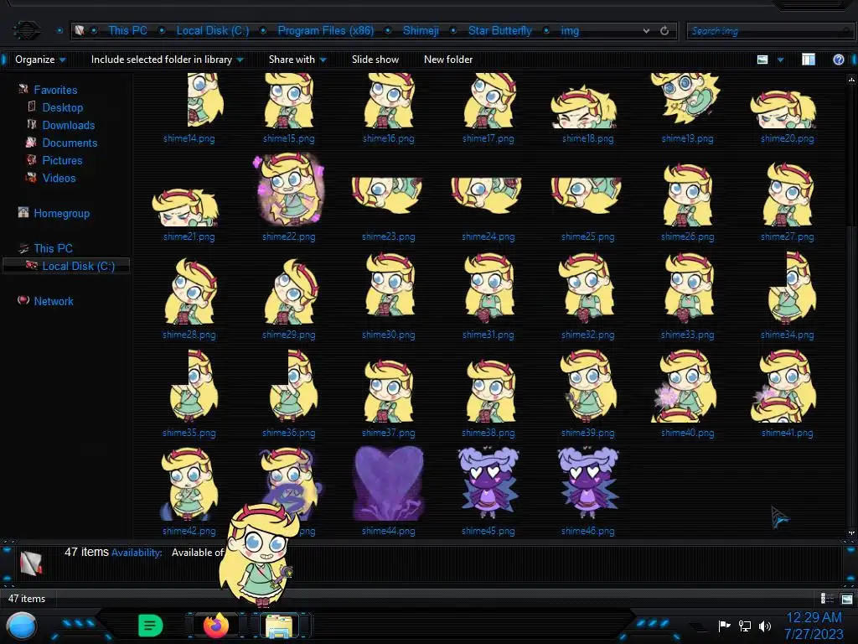The image size is (858, 644).
Task: Refresh the folder with address bar reload icon
Action: coord(664,31)
